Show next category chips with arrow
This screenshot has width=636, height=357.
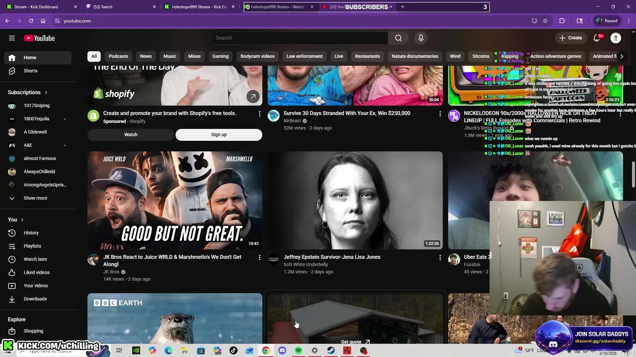[622, 57]
